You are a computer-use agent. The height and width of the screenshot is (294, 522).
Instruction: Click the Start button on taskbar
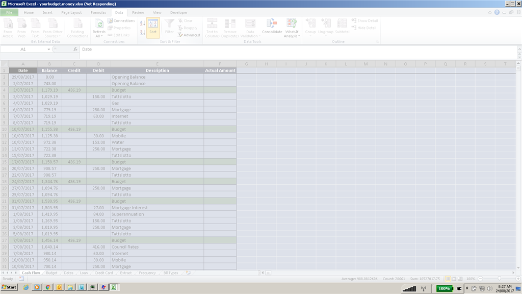pos(9,287)
